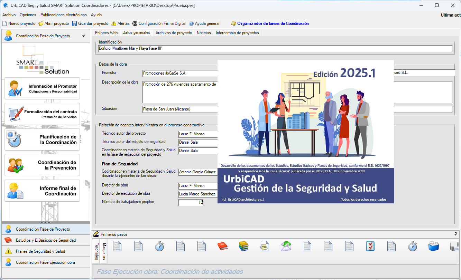Click the SMART Solution logo
The width and height of the screenshot is (461, 280).
pyautogui.click(x=43, y=60)
